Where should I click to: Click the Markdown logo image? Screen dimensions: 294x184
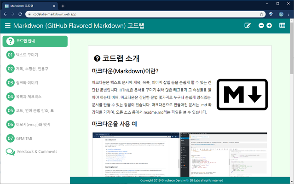pyautogui.click(x=242, y=95)
